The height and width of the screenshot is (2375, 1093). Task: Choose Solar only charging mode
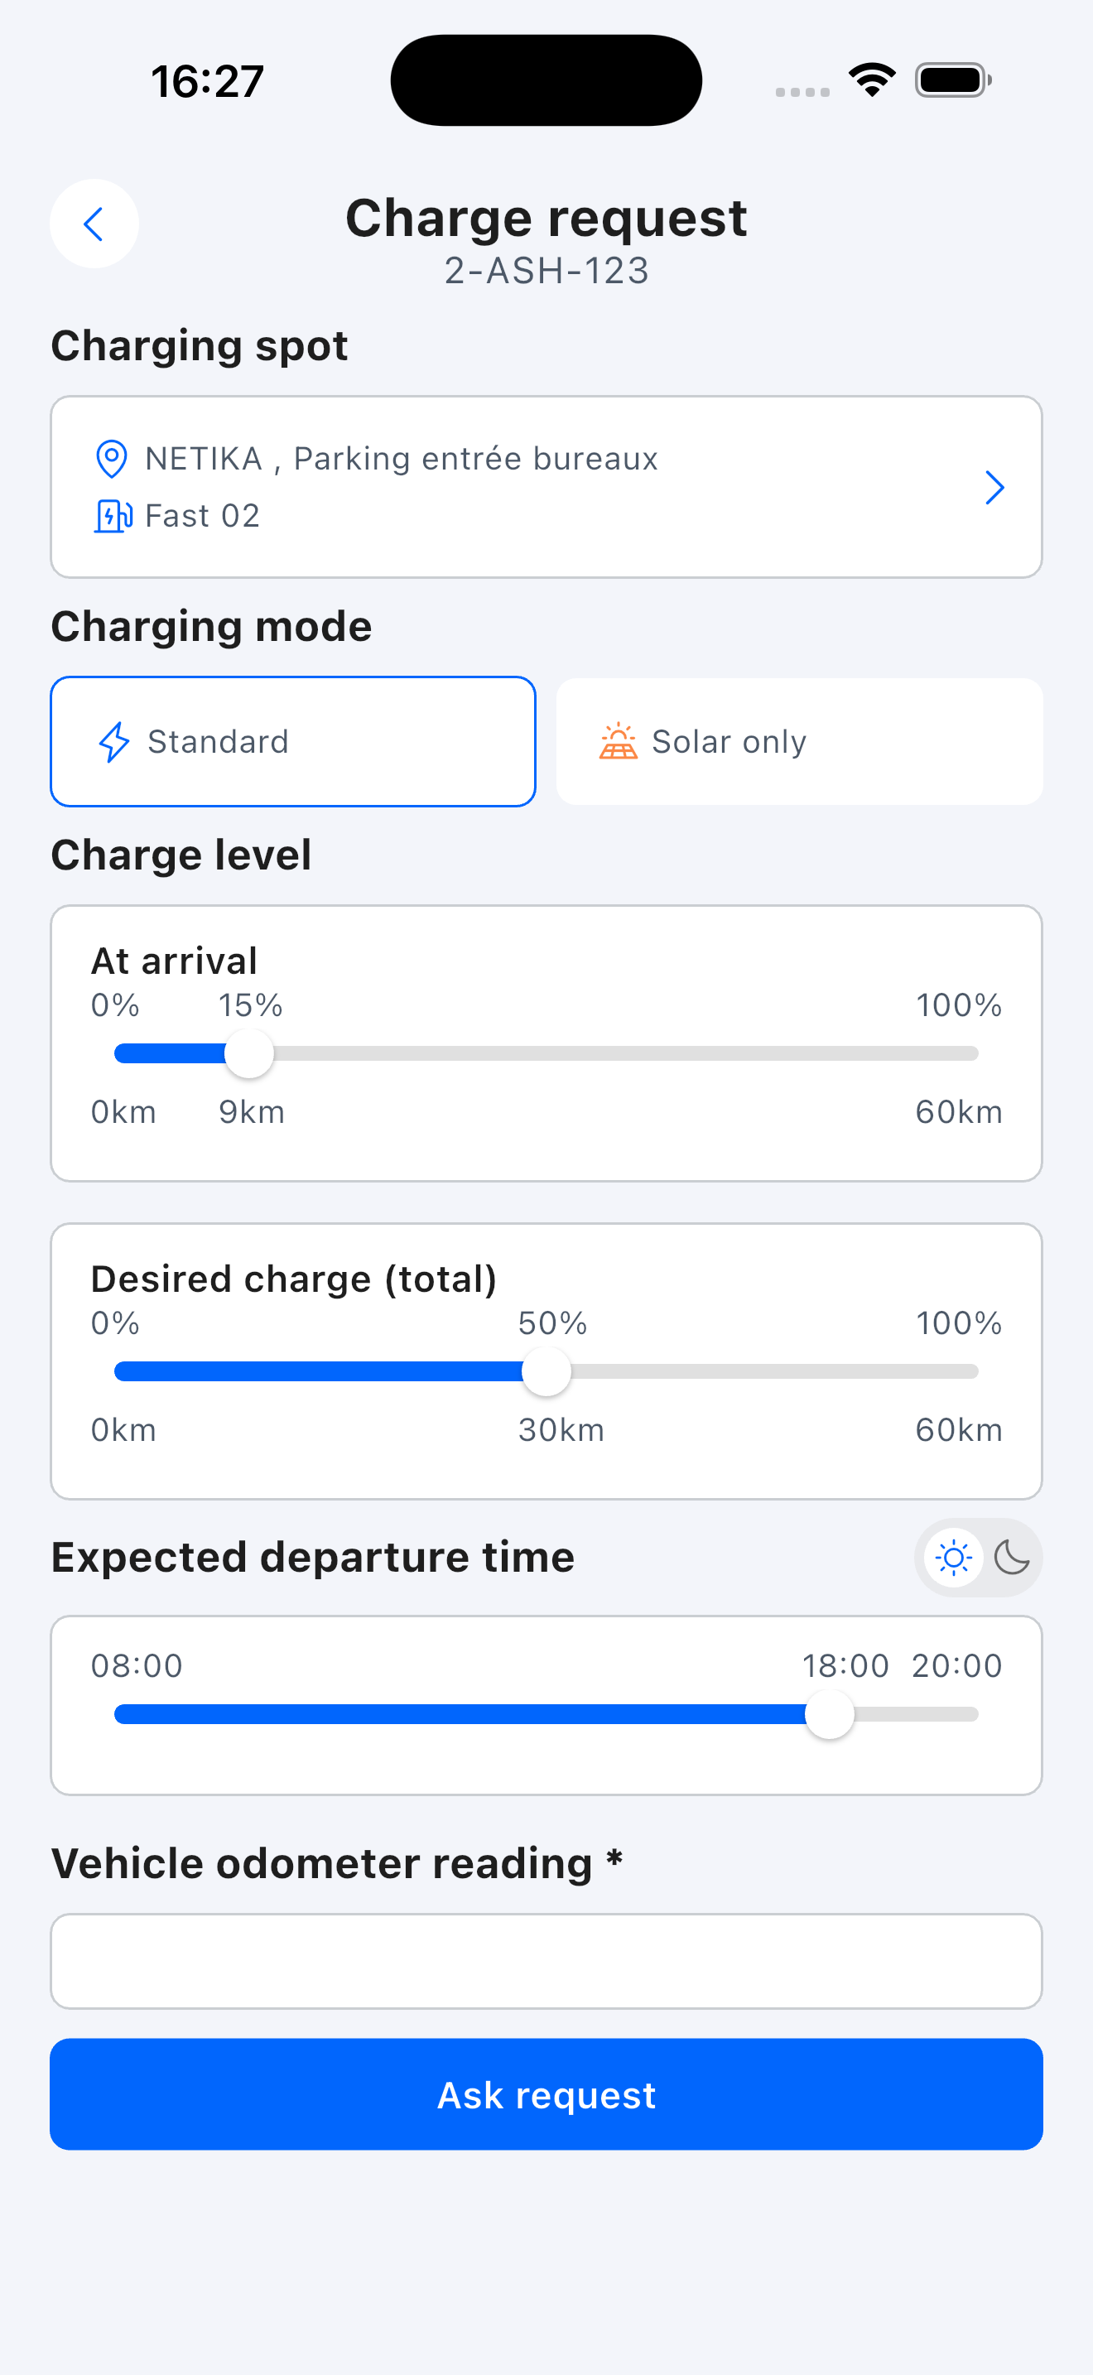(799, 741)
